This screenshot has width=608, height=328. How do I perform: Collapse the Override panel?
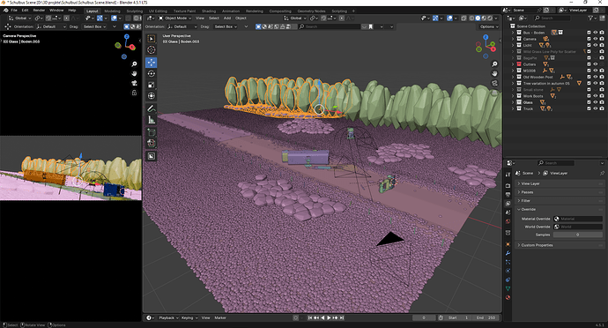[x=560, y=209]
